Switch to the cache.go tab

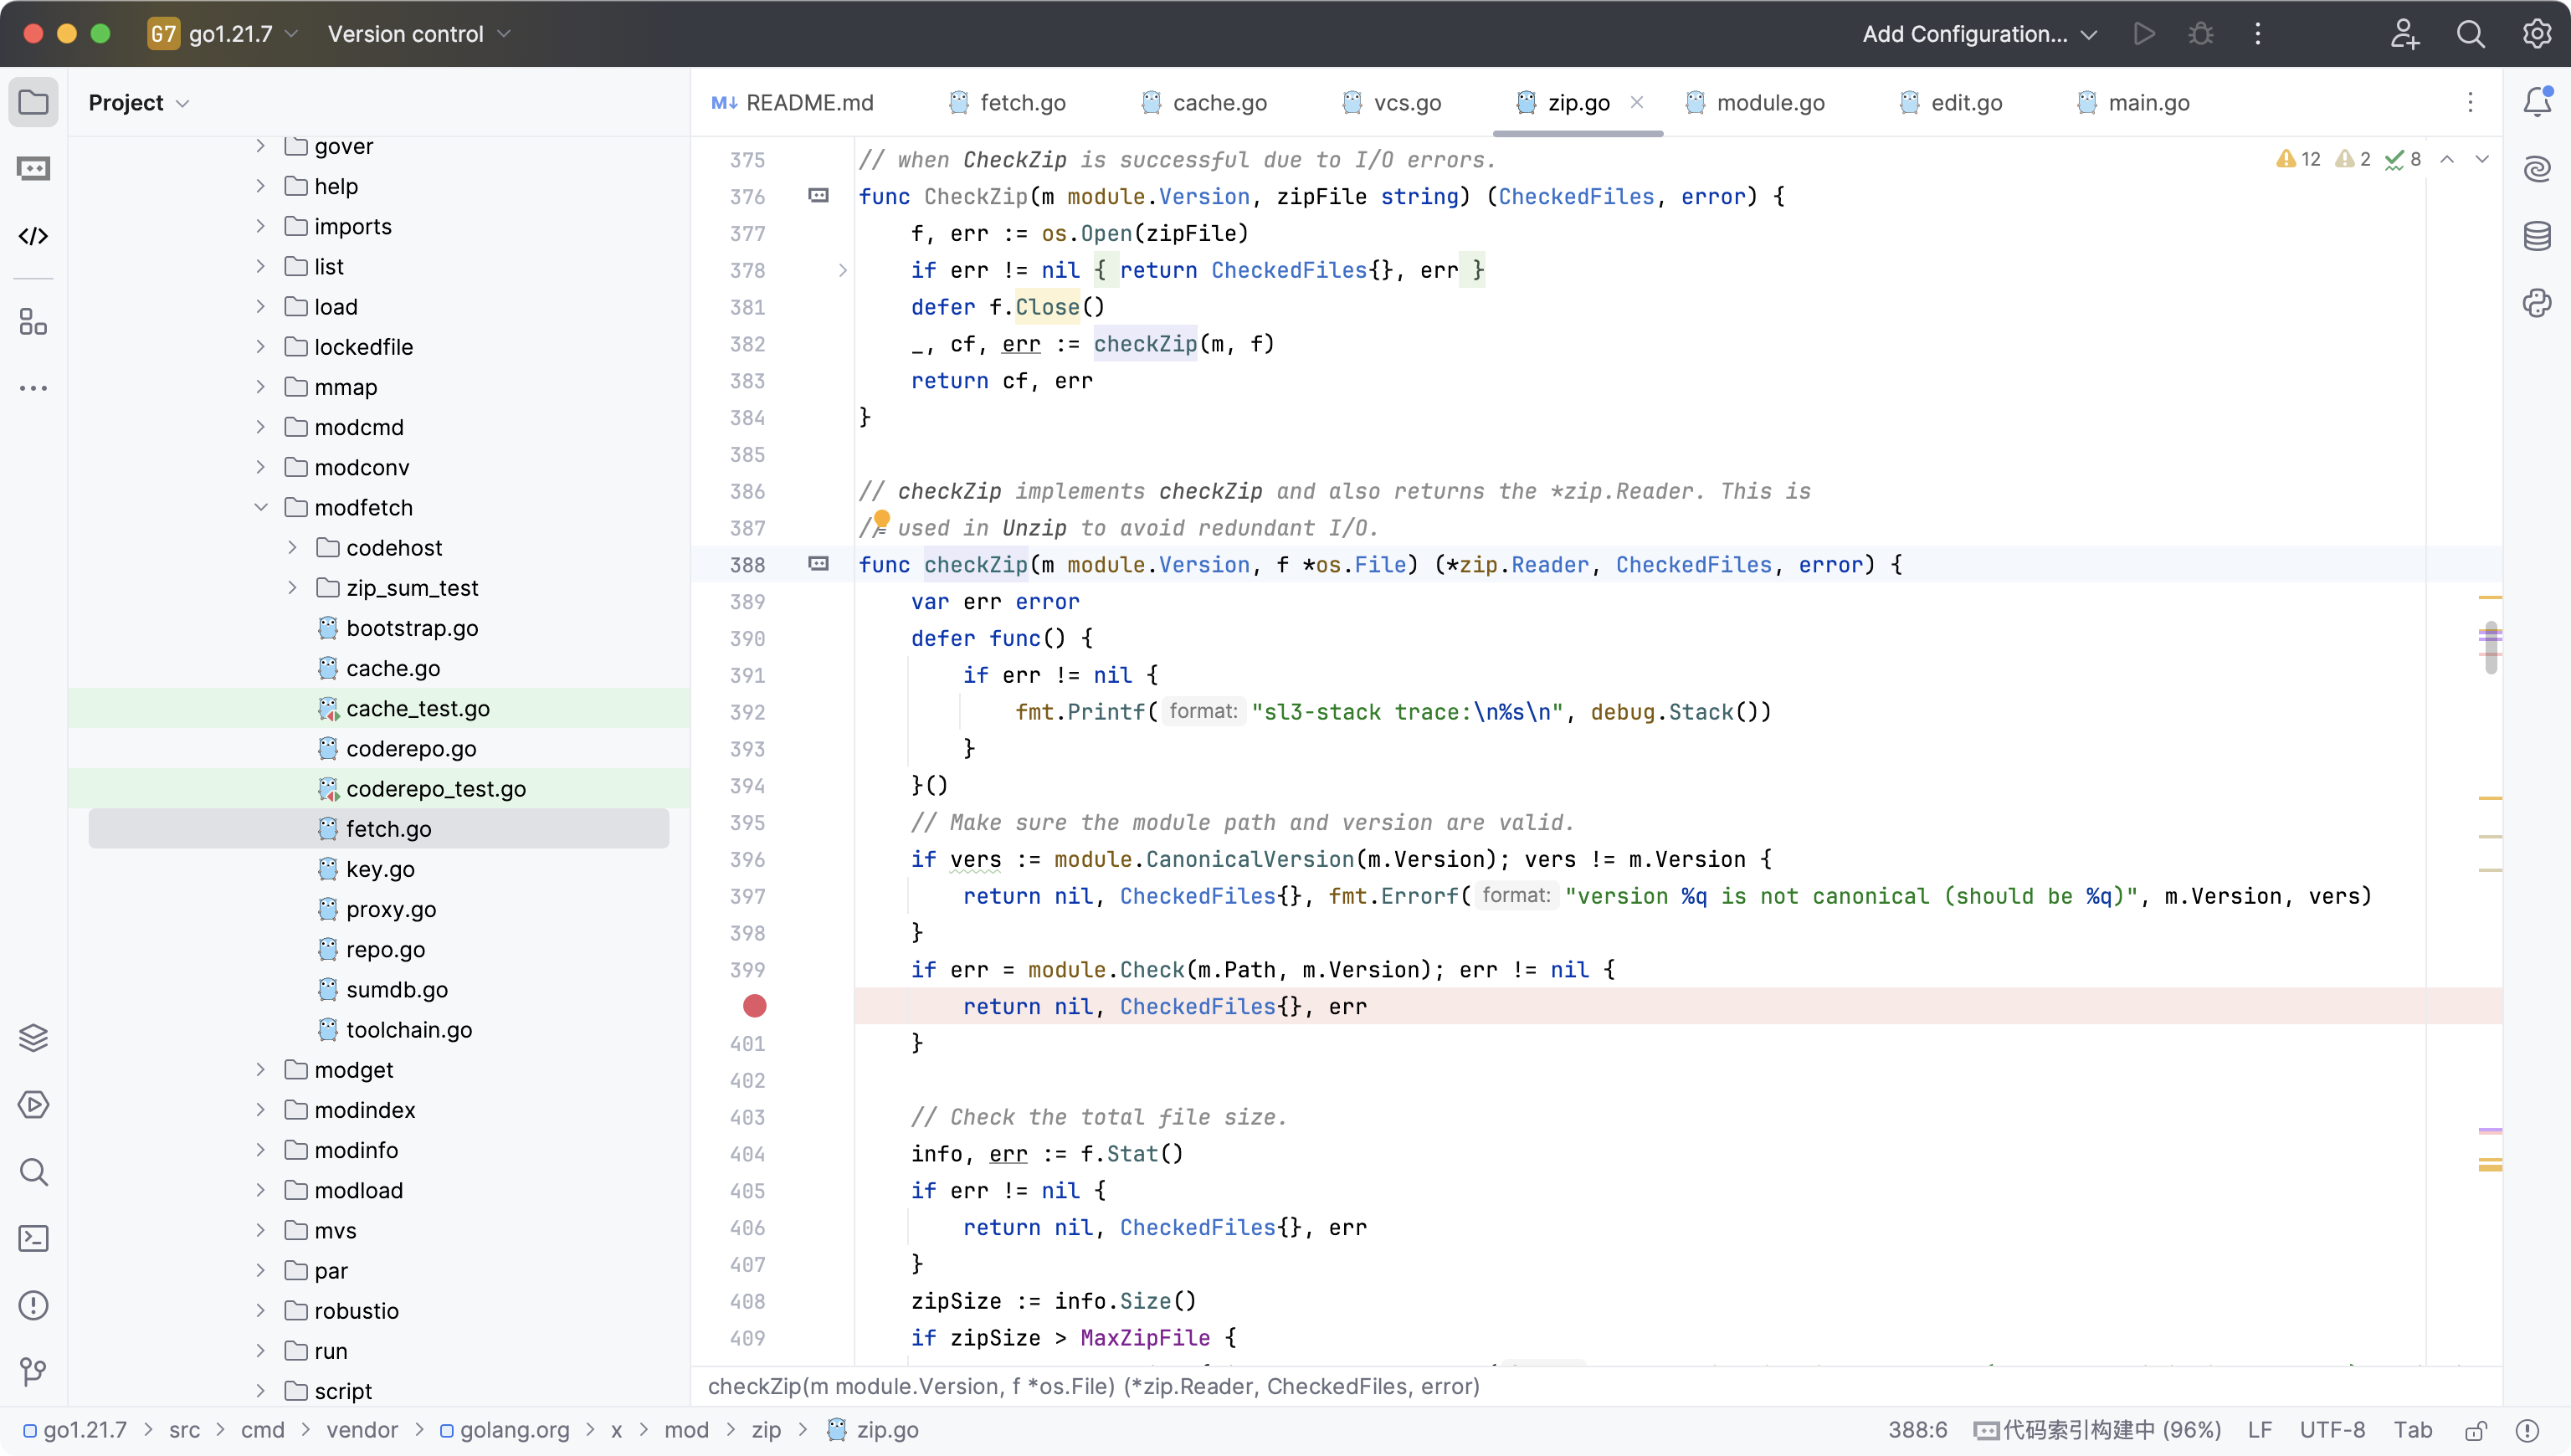click(x=1205, y=103)
